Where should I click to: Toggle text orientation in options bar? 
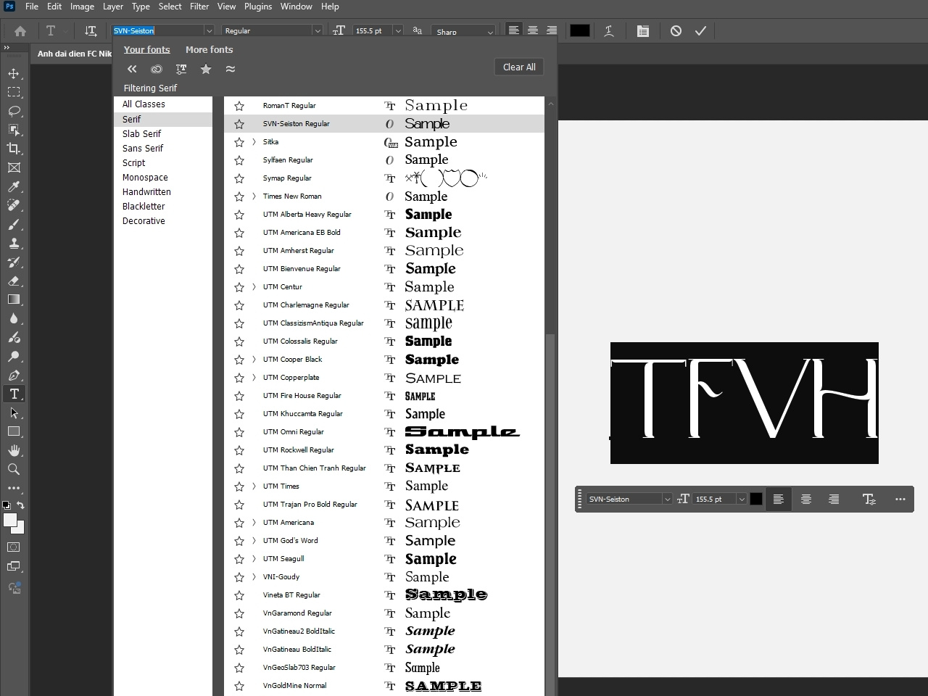91,31
